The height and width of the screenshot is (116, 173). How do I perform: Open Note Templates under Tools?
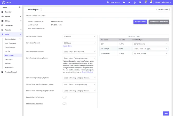10,43
